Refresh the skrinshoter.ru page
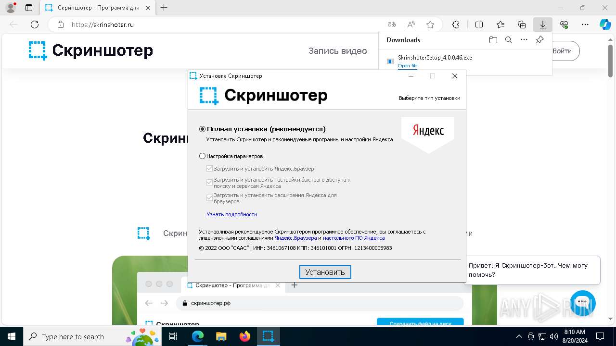This screenshot has height=346, width=616. pos(35,25)
